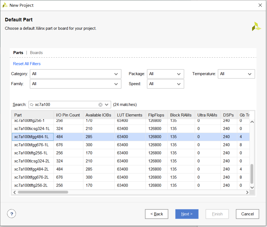The height and width of the screenshot is (227, 267).
Task: Click the vertical scrollbar thumb
Action: pyautogui.click(x=252, y=174)
